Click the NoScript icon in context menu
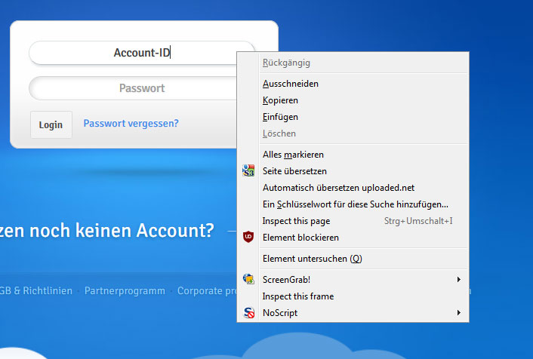The image size is (533, 359). coord(248,313)
